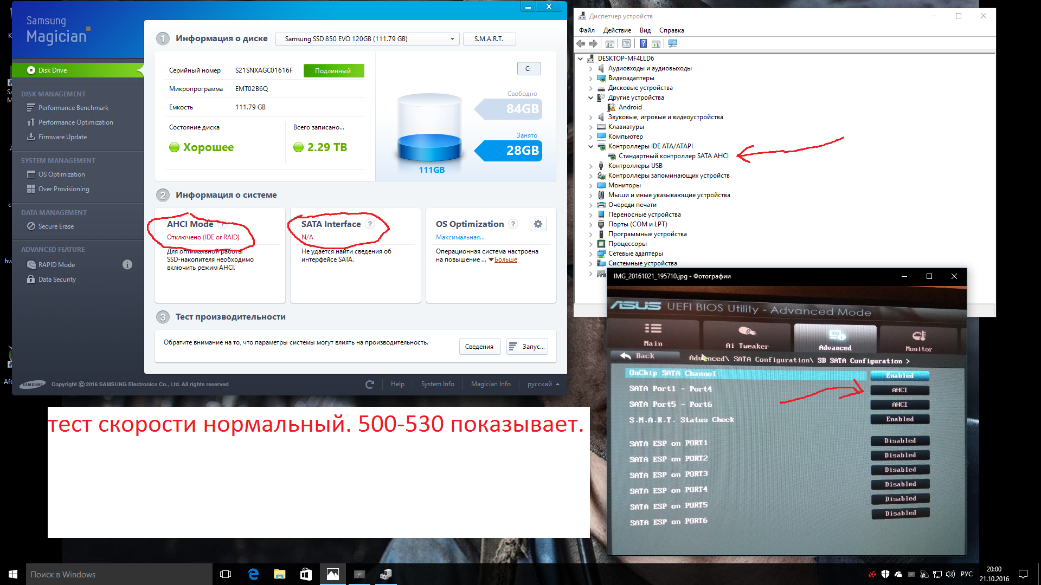The height and width of the screenshot is (585, 1041).
Task: Click the AHCI Mode help question mark
Action: [222, 224]
